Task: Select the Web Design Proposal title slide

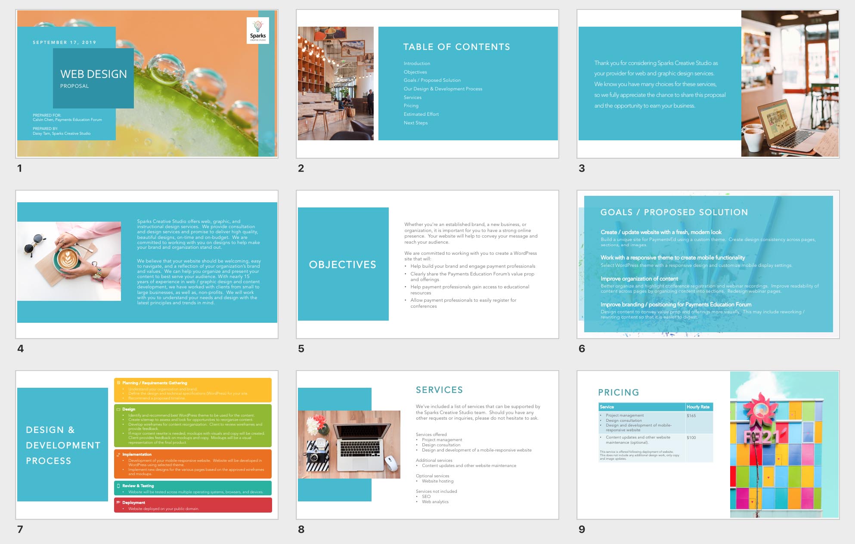Action: [x=146, y=84]
